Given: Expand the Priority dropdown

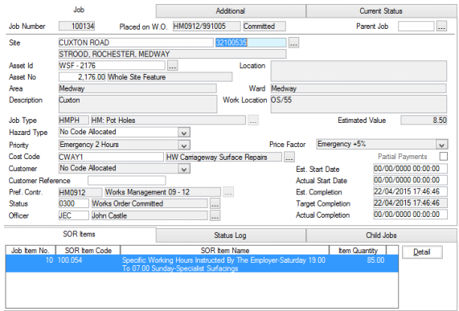Looking at the screenshot, I should (184, 145).
